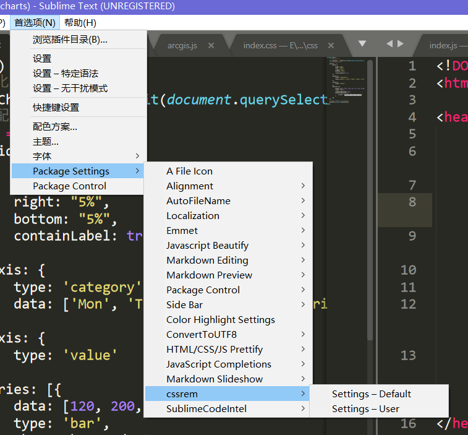468x435 pixels.
Task: Select Settings – Default for cssrem
Action: 371,394
